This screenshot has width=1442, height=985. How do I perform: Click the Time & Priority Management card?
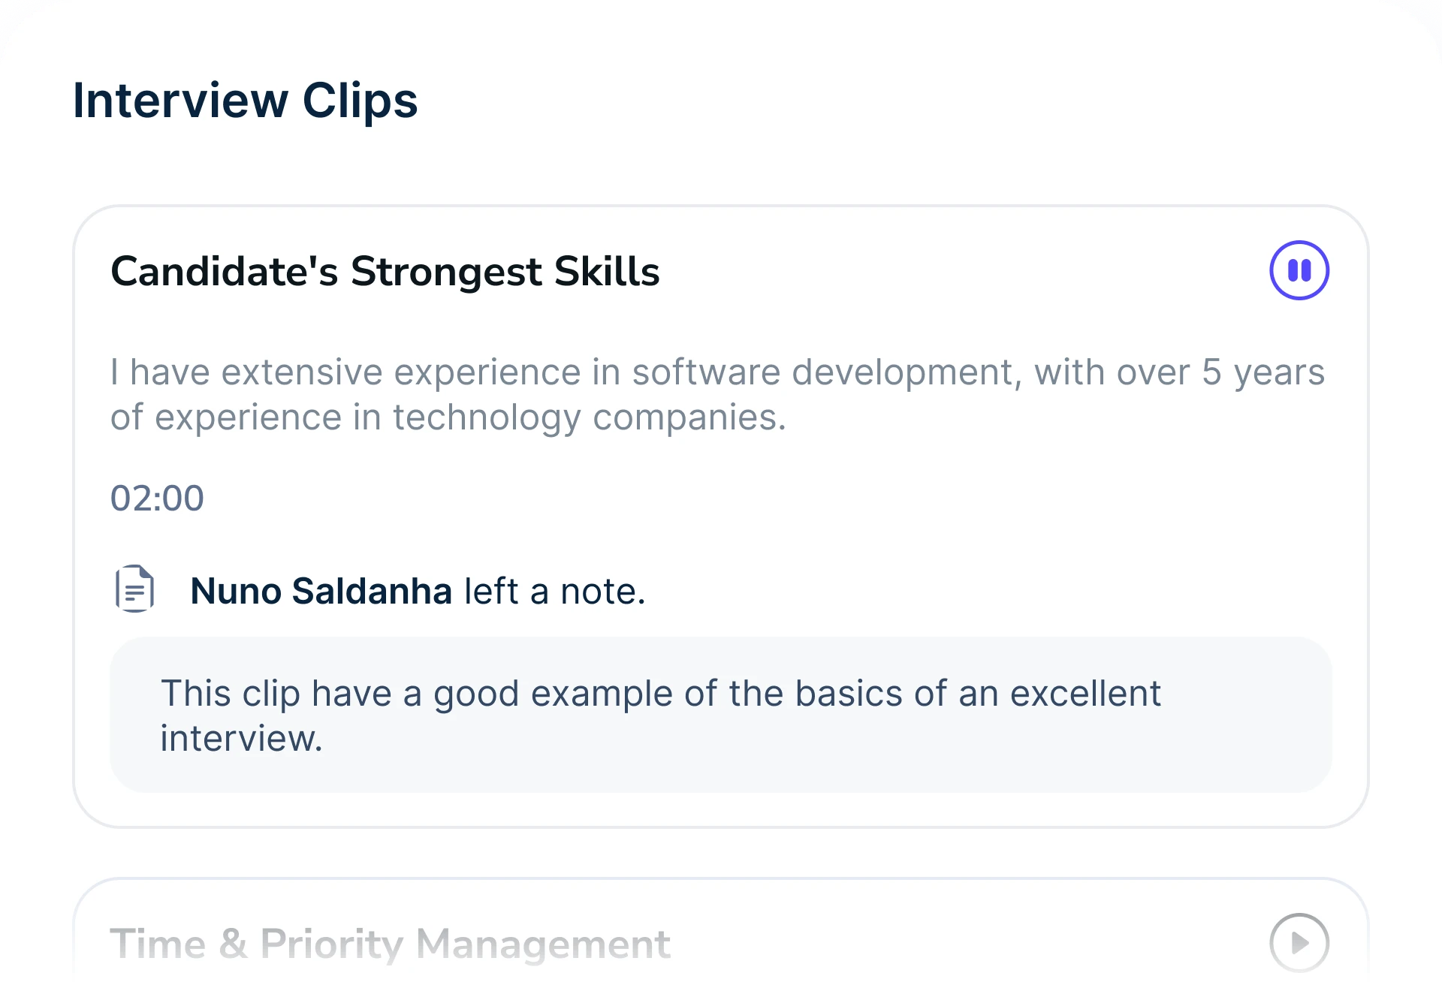(x=721, y=931)
